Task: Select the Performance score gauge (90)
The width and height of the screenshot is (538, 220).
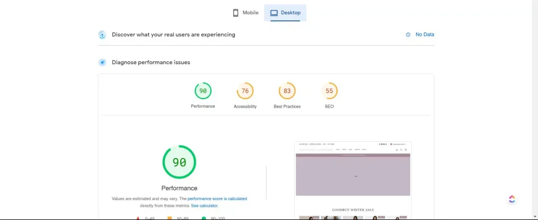Action: coord(203,91)
